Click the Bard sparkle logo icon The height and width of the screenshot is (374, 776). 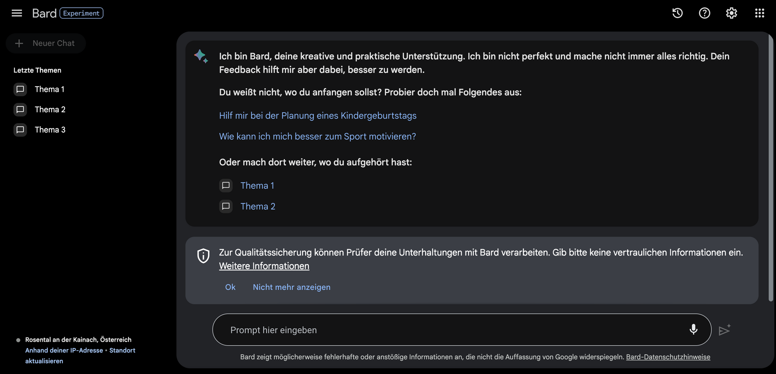tap(201, 56)
